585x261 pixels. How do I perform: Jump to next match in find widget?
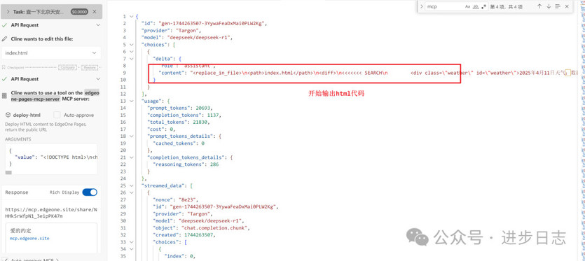click(x=549, y=6)
